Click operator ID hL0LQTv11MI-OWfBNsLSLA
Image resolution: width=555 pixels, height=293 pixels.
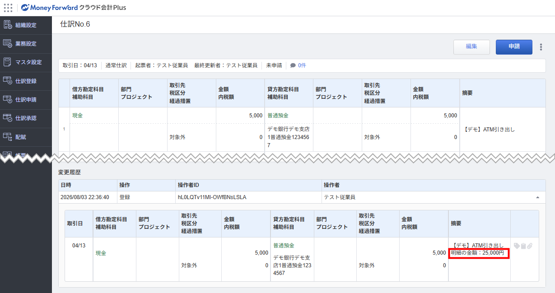coord(212,197)
